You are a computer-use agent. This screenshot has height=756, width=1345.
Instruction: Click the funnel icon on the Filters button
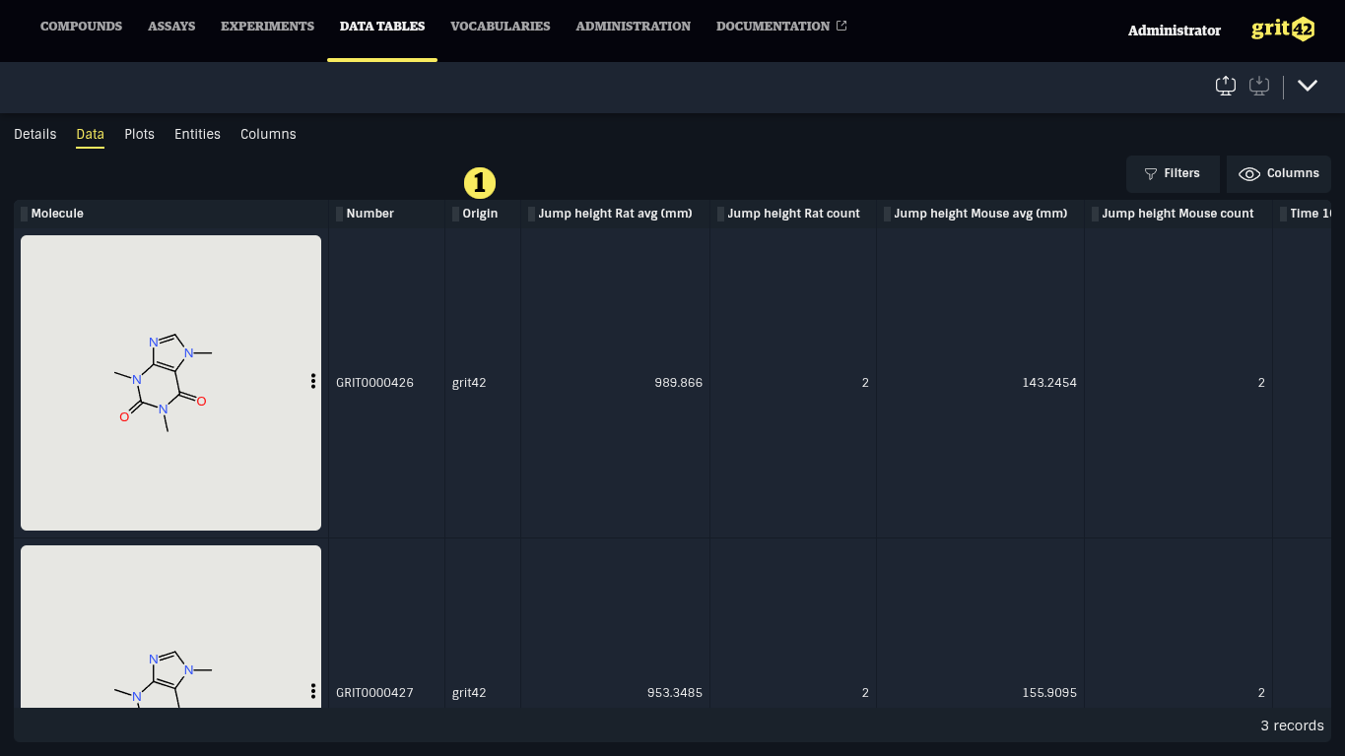click(1150, 173)
